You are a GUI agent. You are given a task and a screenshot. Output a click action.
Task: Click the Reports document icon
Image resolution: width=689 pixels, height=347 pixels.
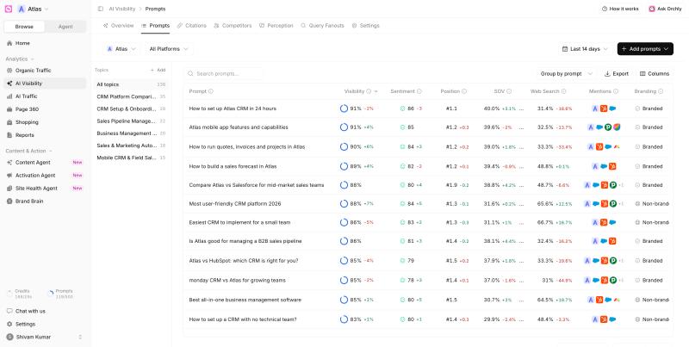tap(9, 135)
